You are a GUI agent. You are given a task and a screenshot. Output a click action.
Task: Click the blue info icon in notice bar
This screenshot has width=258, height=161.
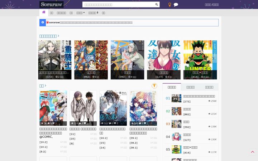pos(43,22)
